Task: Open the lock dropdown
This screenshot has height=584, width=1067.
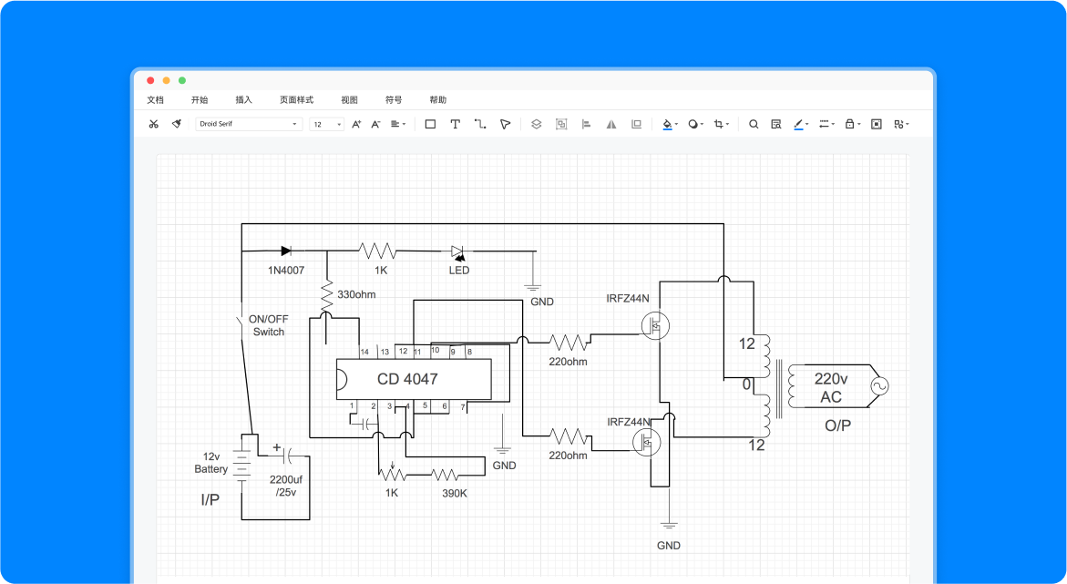Action: 853,124
